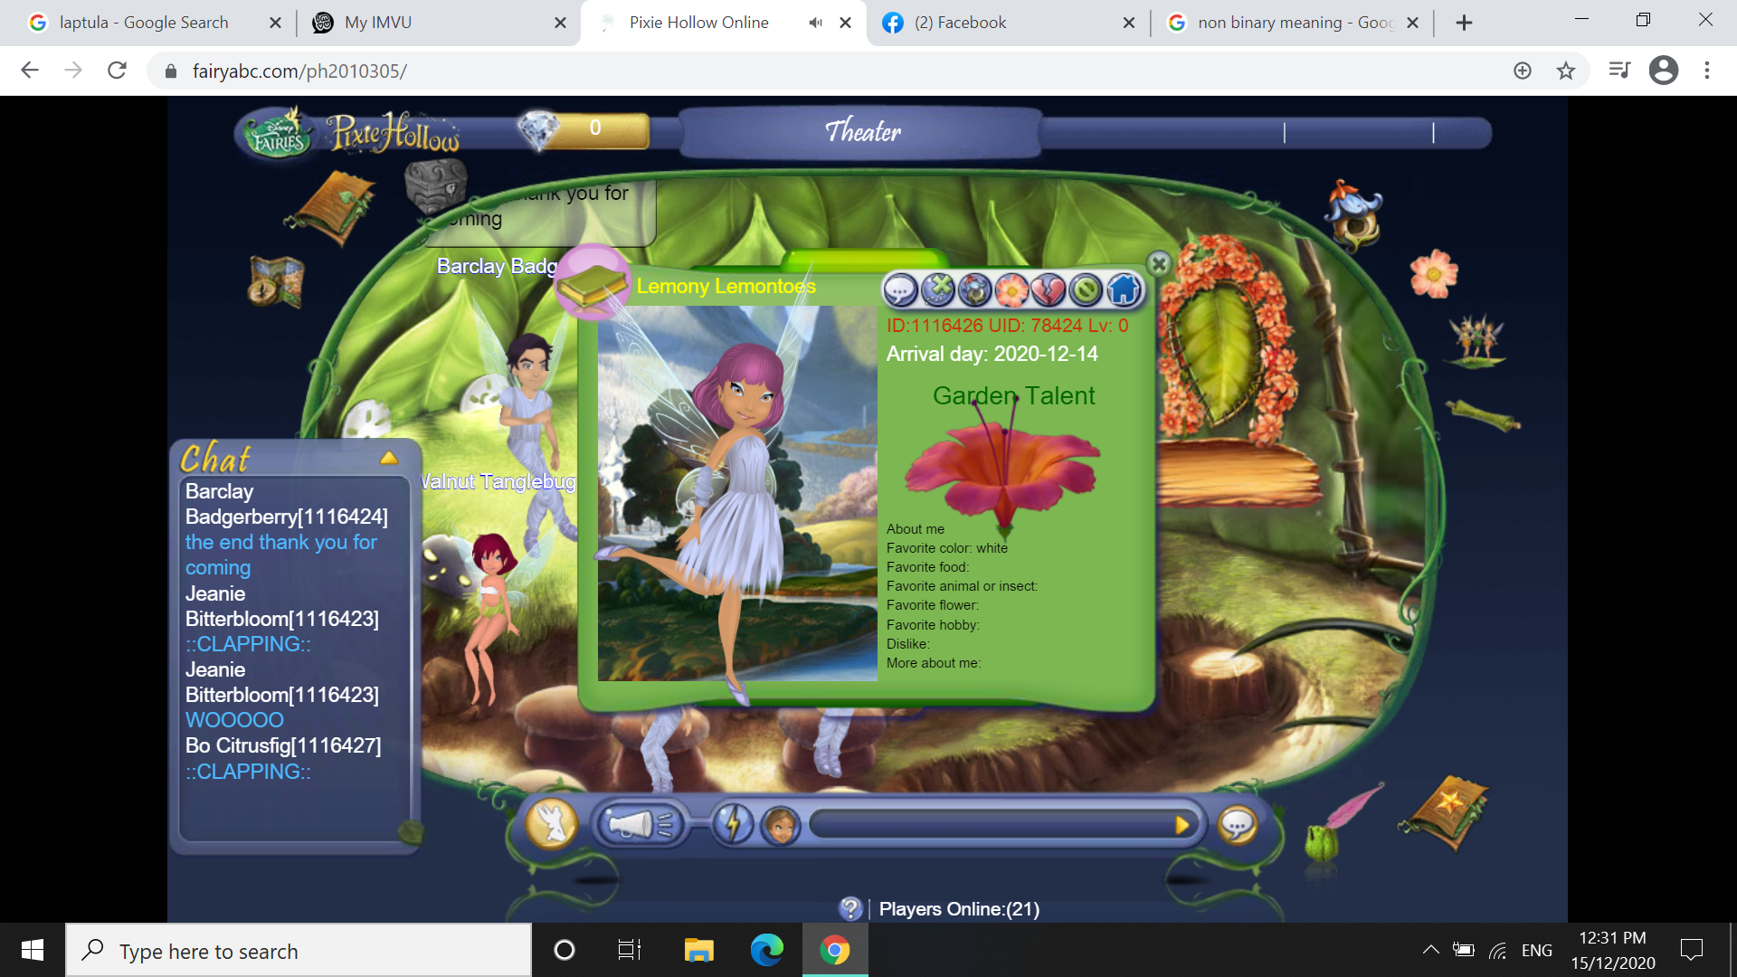Open the help question mark near Players Online

[x=851, y=908]
